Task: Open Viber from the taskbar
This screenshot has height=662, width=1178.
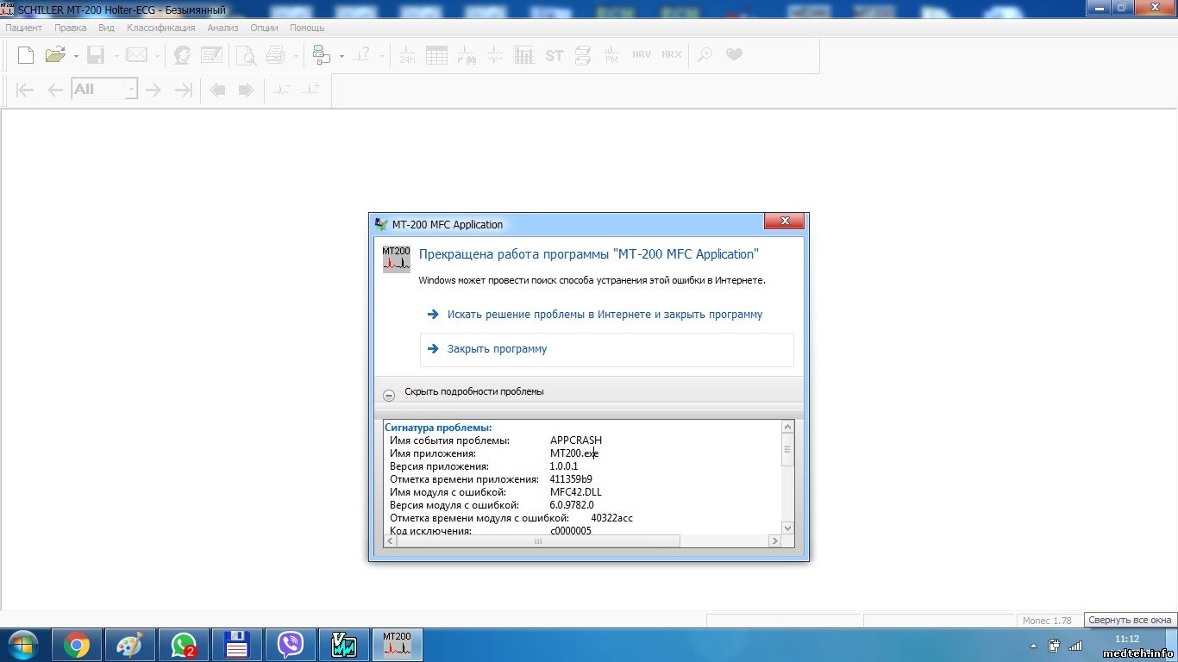Action: coord(291,645)
